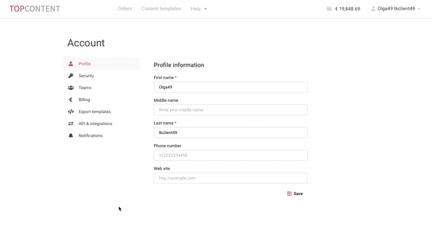Focus the Phone number field
Image resolution: width=432 pixels, height=225 pixels.
pos(230,155)
